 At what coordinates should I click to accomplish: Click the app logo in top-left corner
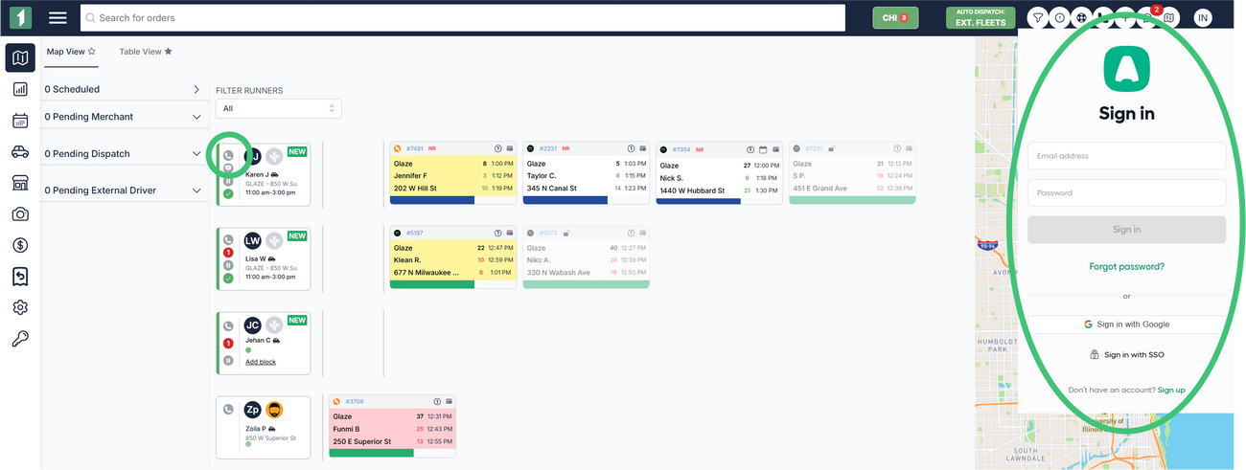click(20, 17)
